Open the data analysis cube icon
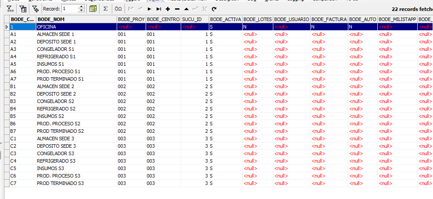Screen dimensions: 433x199 coord(93,9)
